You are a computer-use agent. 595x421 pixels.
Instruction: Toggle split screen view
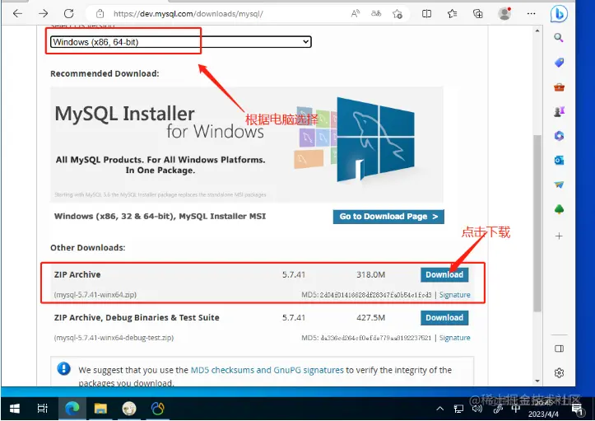pyautogui.click(x=426, y=14)
